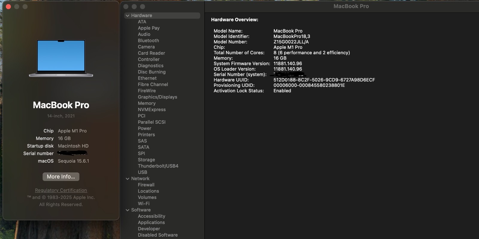
Task: Open the NVMExpress entry
Action: [x=151, y=110]
